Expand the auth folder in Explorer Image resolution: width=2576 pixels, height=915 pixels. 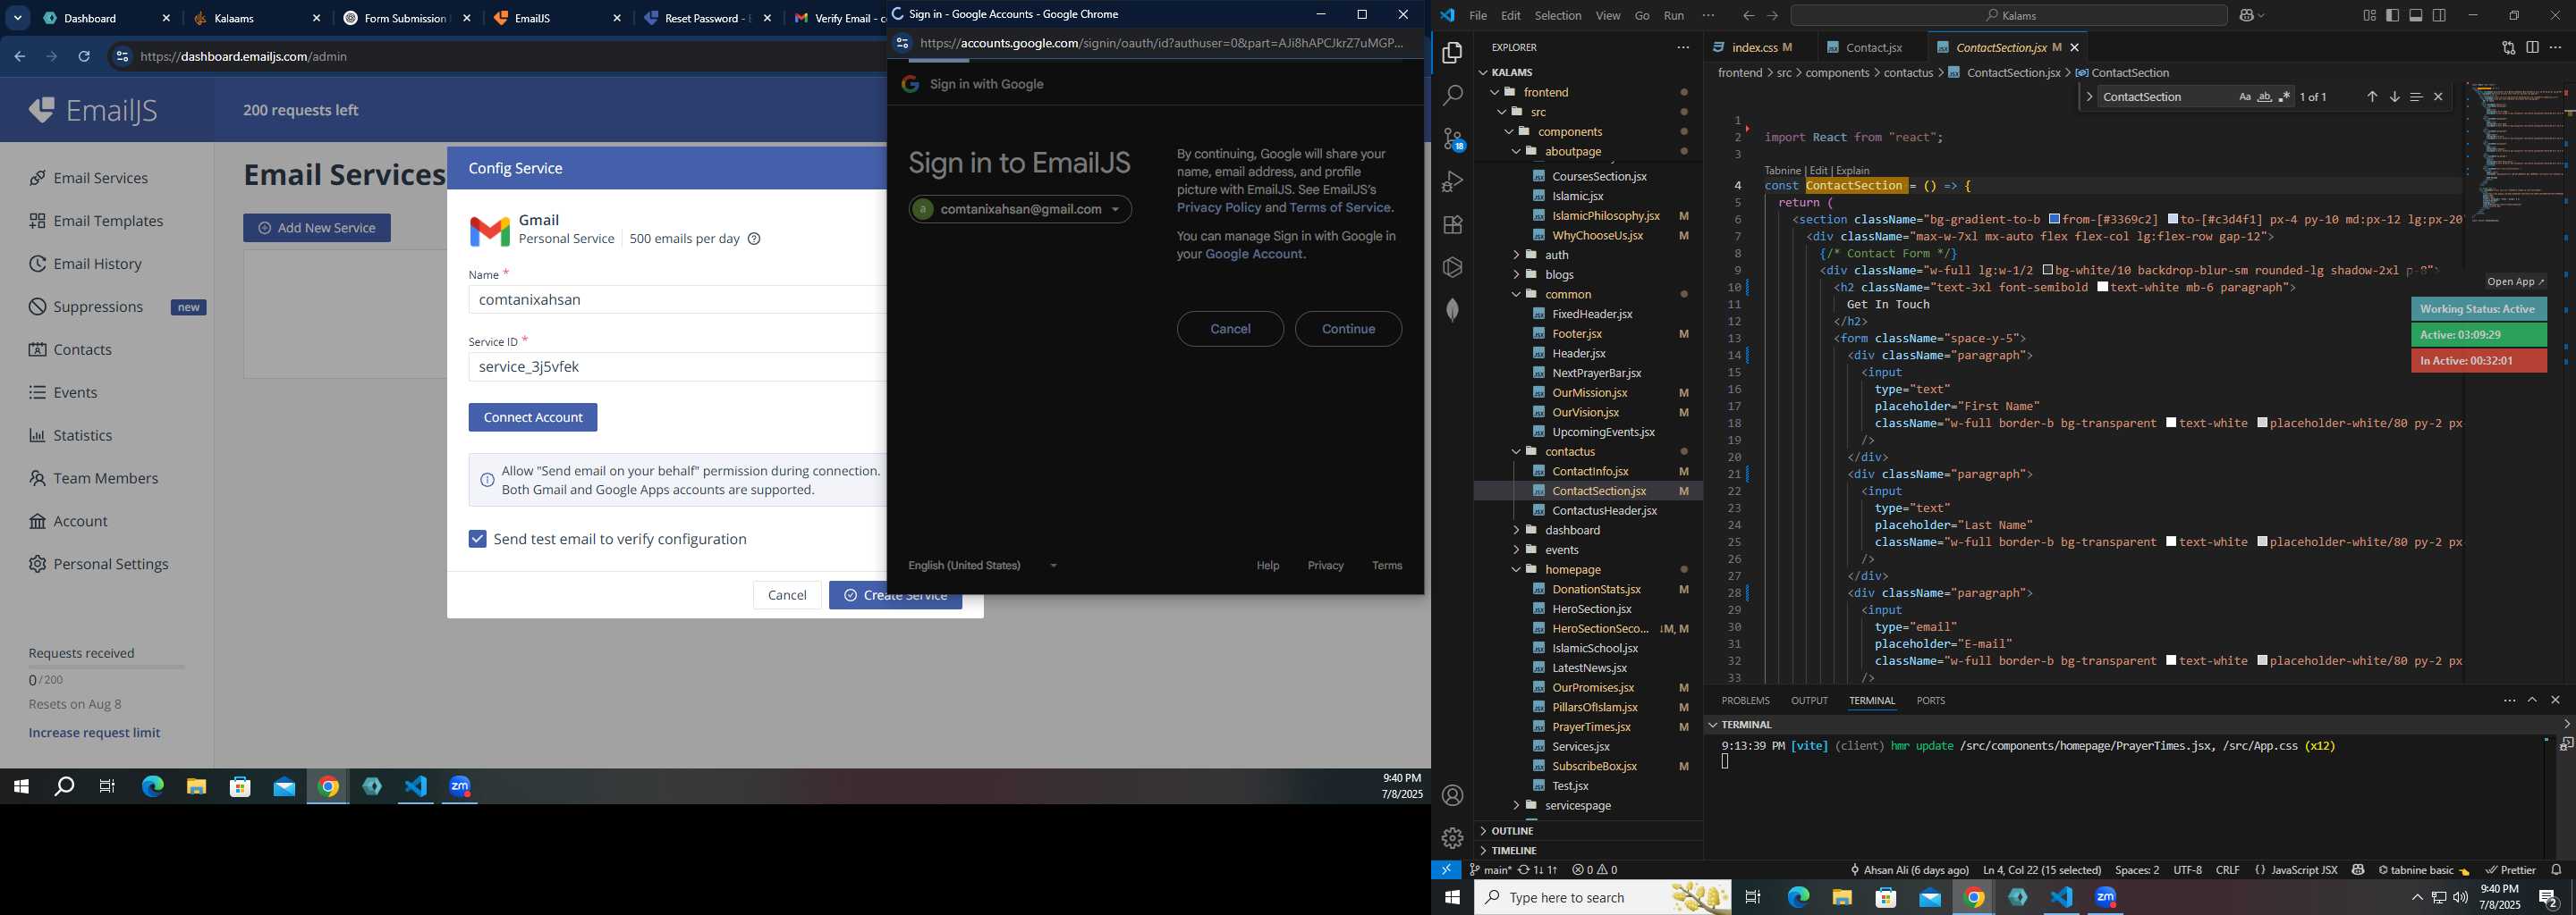pos(1516,255)
